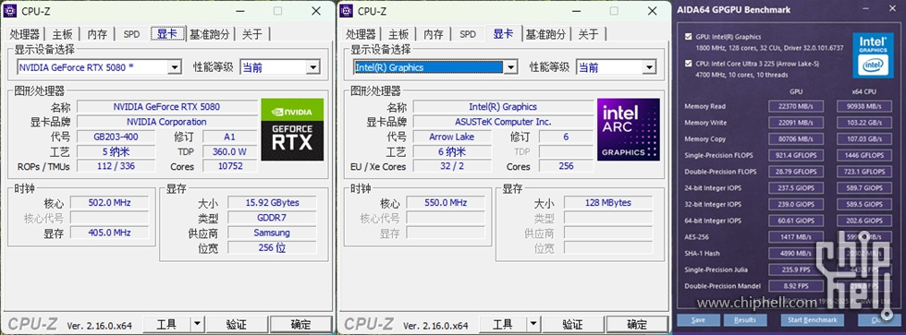Select 显卡 tab in the RTX 5080 window
This screenshot has height=335, width=906.
(167, 33)
